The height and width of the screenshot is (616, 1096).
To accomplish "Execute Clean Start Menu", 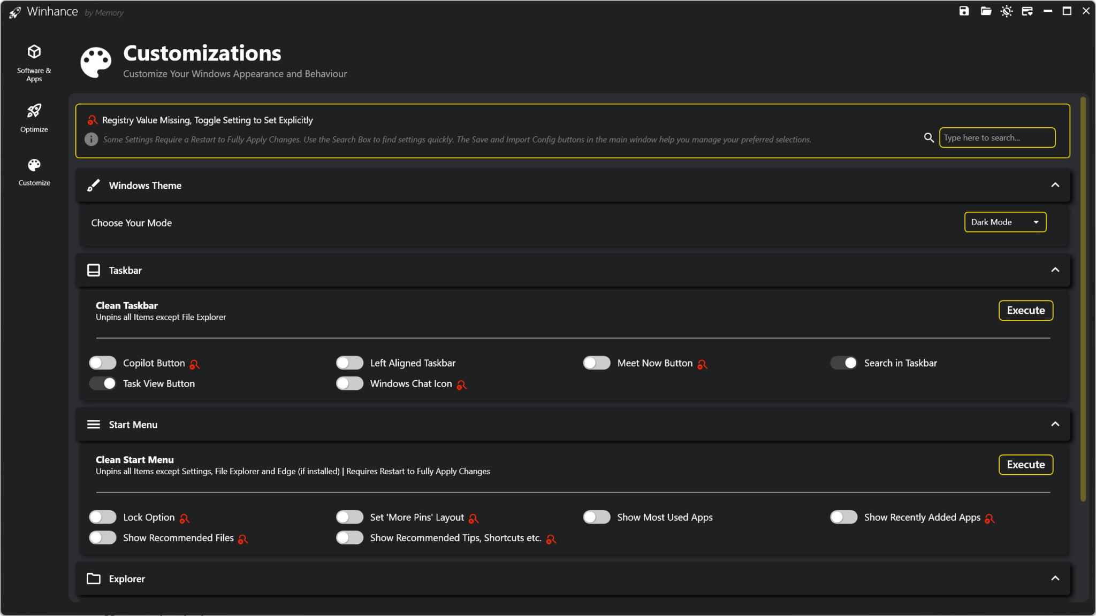I will [x=1025, y=465].
